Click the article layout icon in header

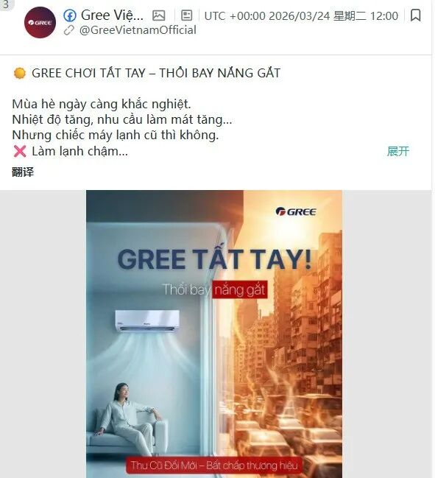tap(186, 15)
